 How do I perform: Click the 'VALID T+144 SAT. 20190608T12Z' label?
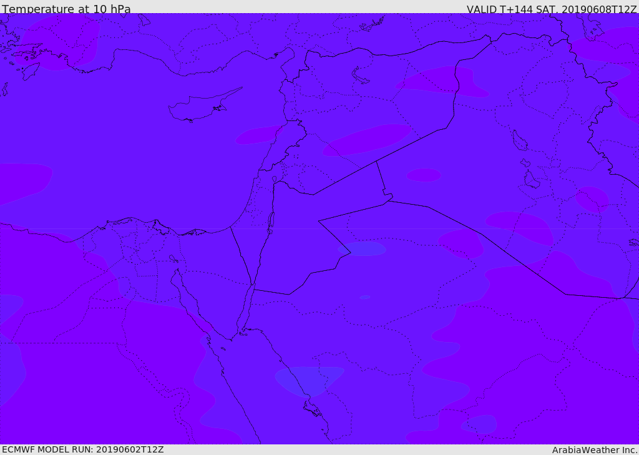pos(552,9)
